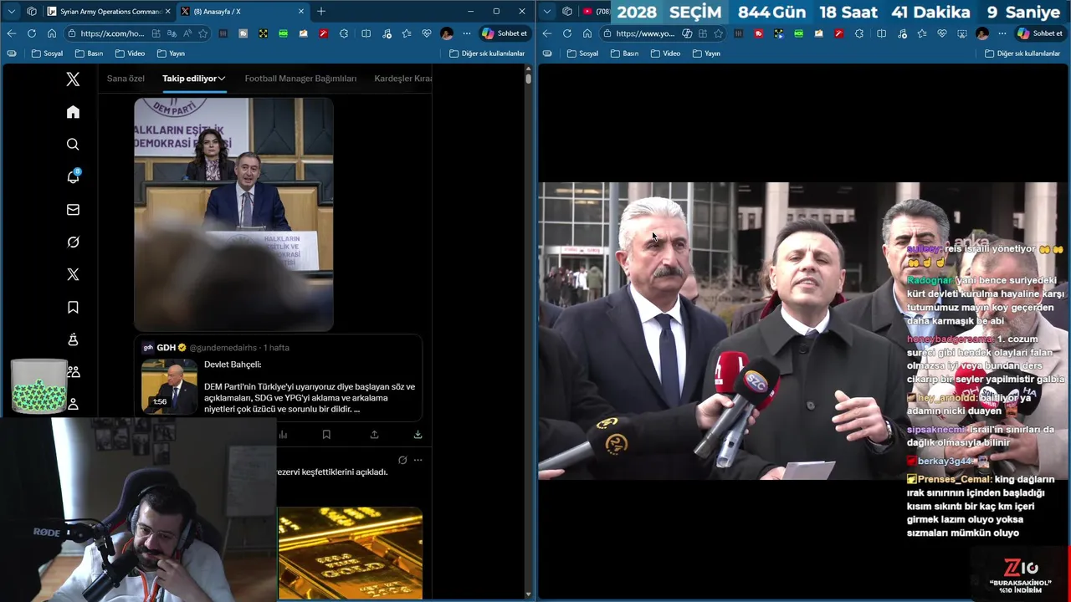Bookmark the GDH quoted tweet post
1071x602 pixels.
(326, 435)
